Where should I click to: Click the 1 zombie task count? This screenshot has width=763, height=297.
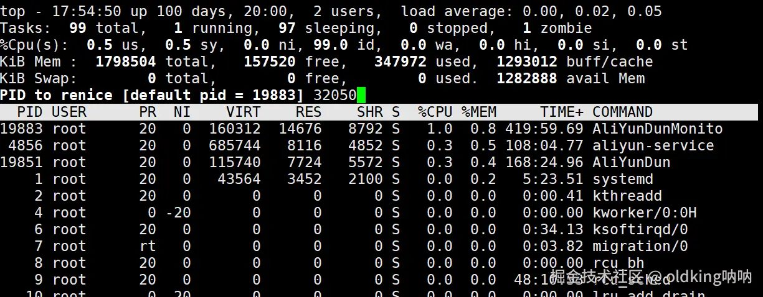(x=557, y=28)
